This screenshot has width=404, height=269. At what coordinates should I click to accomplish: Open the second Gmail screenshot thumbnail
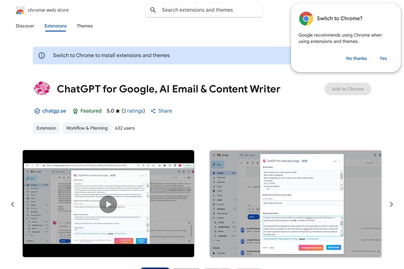pos(295,203)
